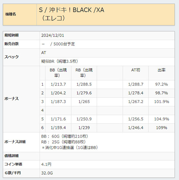Click the 販売台数 row label
The width and height of the screenshot is (179, 180).
(11, 44)
